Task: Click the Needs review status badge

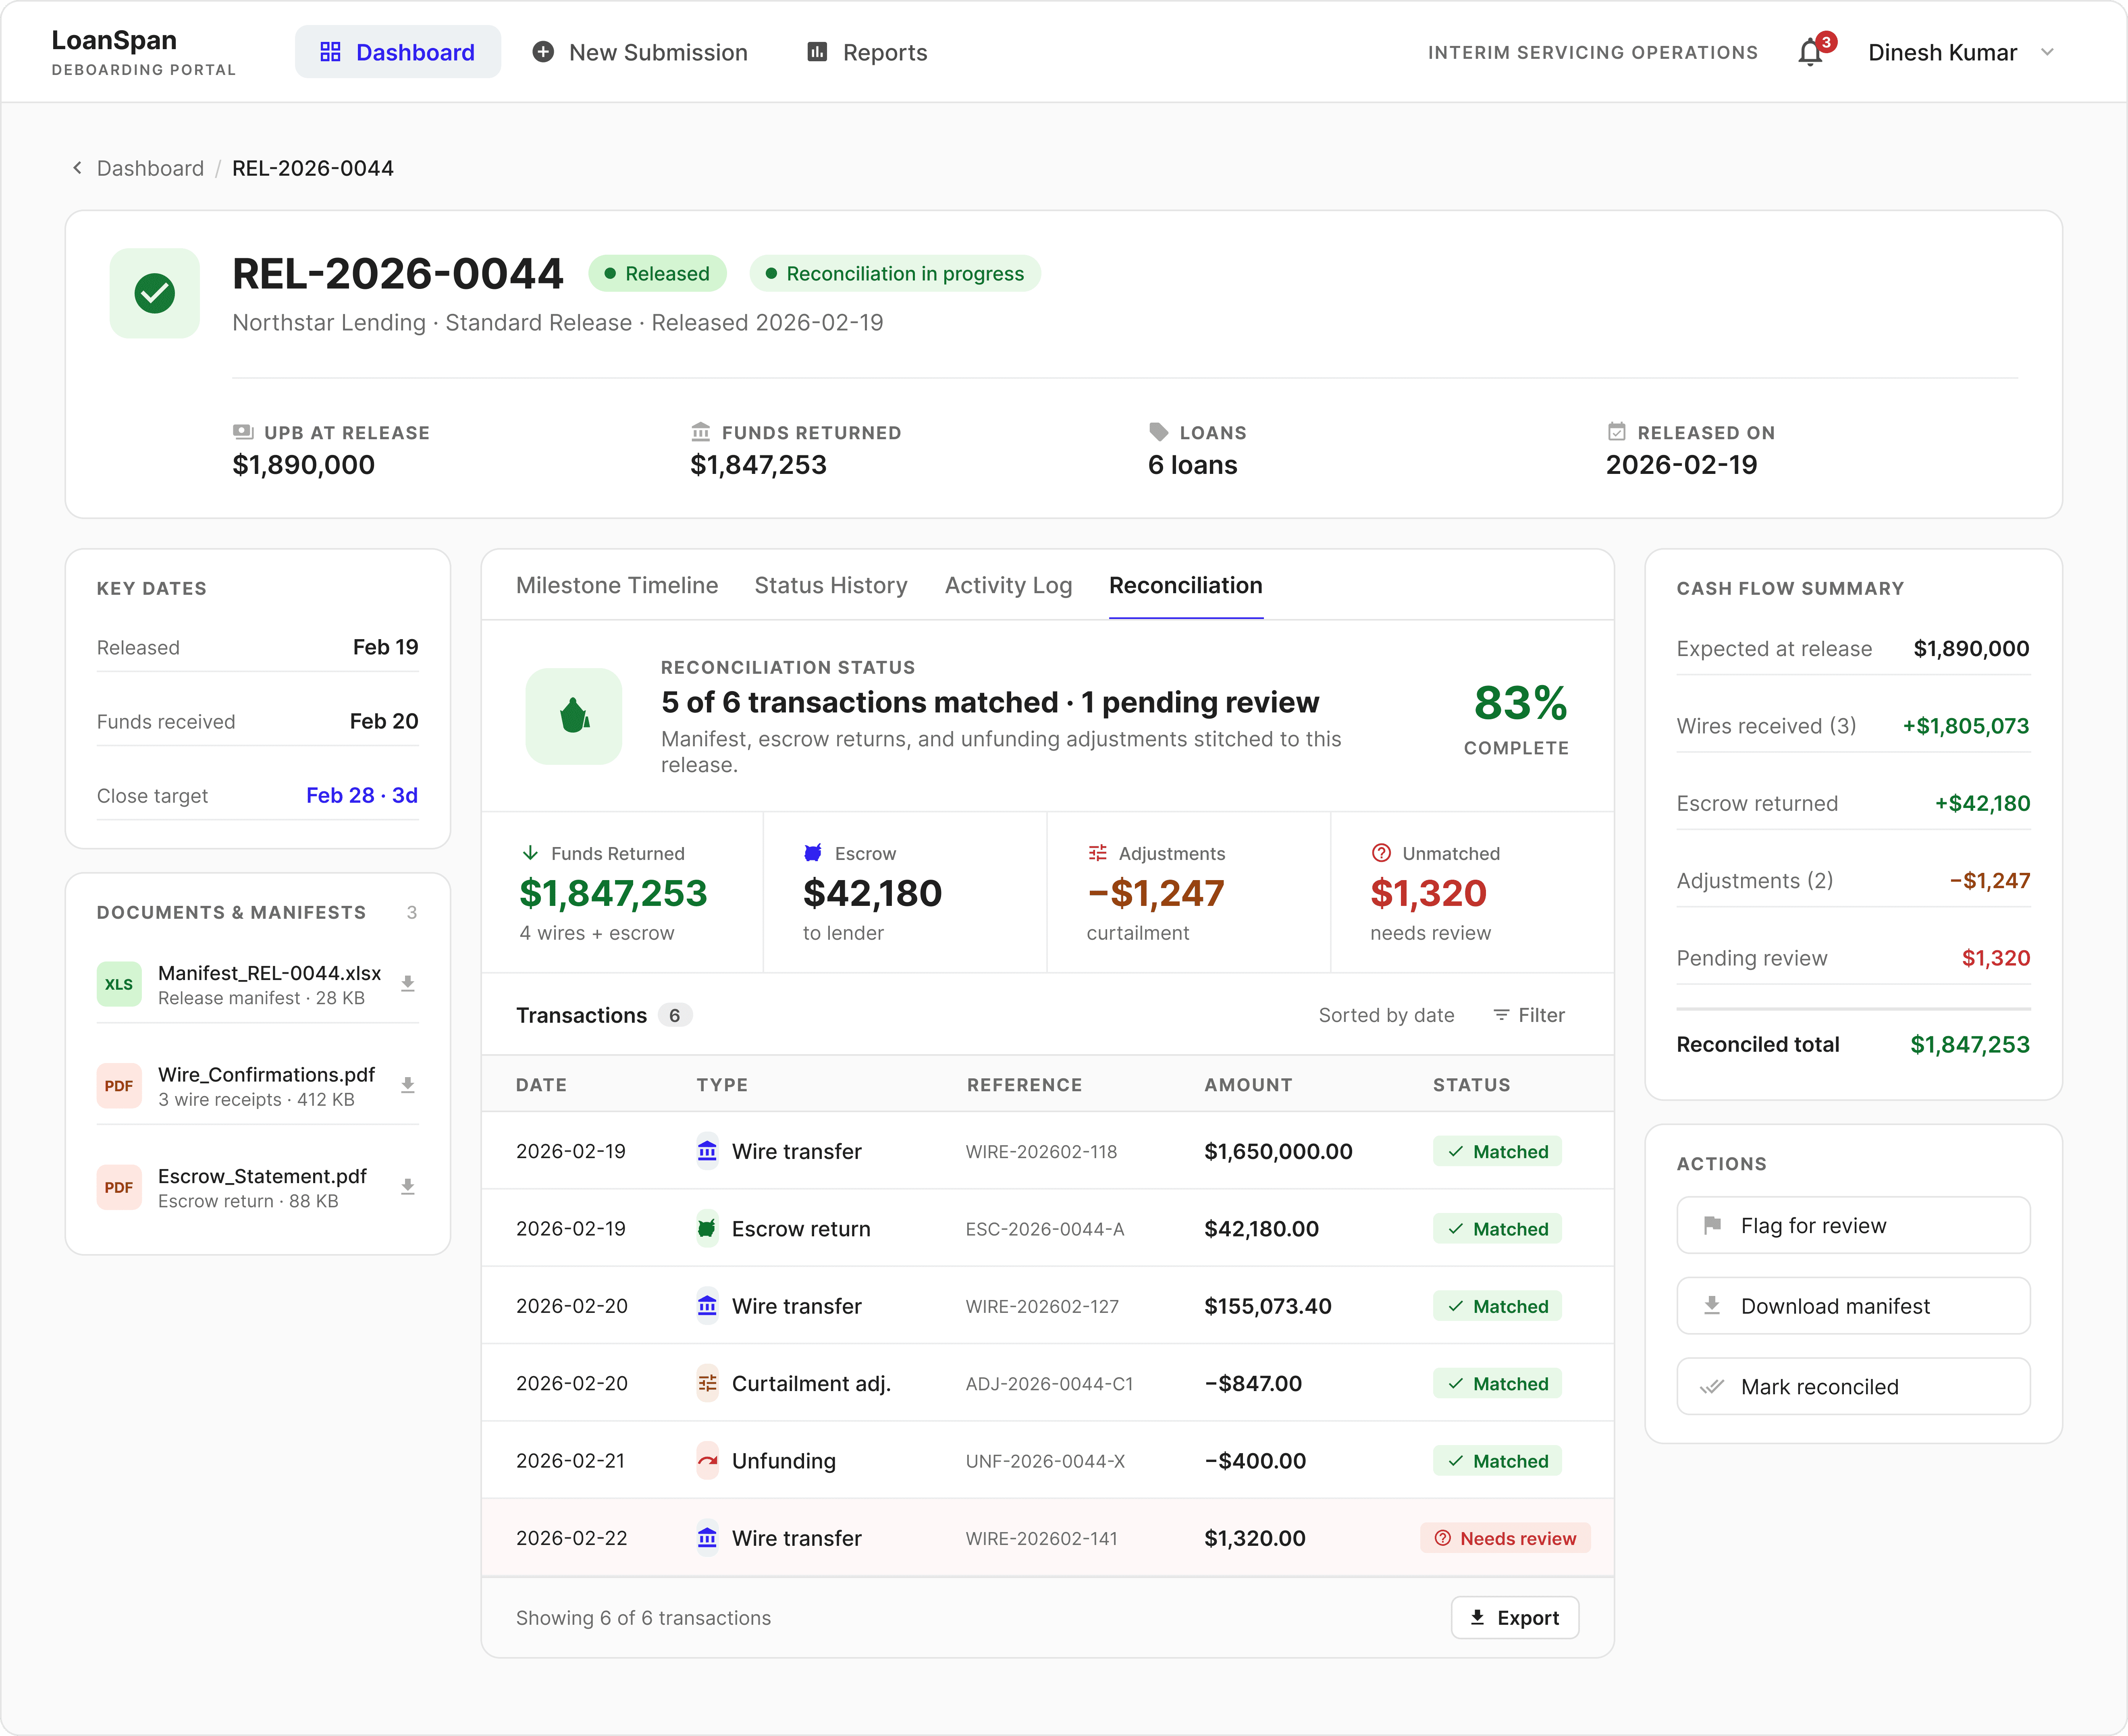Action: tap(1505, 1538)
